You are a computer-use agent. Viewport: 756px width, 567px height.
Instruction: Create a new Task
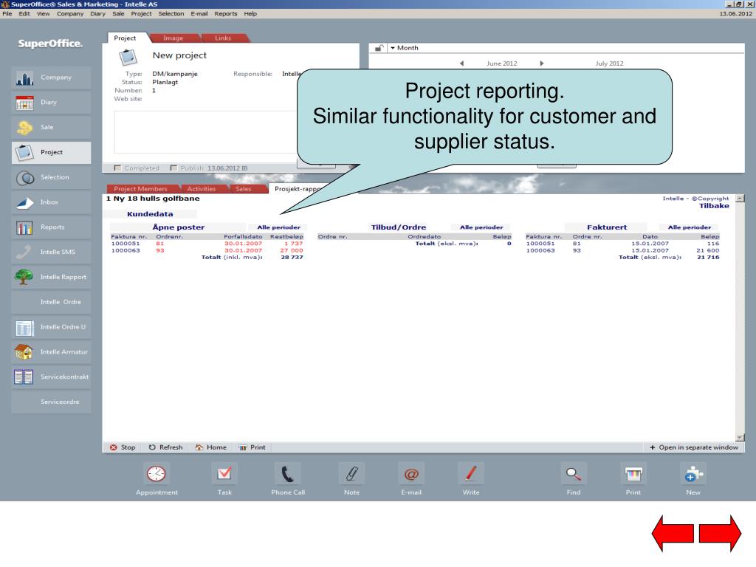[x=224, y=475]
